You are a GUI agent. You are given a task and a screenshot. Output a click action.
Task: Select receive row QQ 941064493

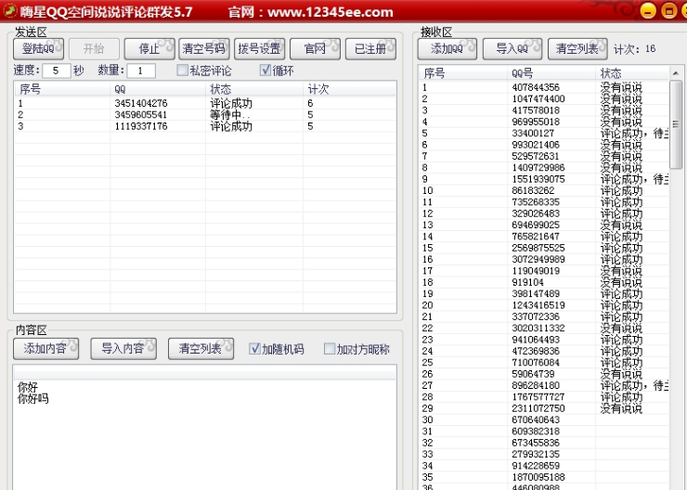[x=544, y=340]
